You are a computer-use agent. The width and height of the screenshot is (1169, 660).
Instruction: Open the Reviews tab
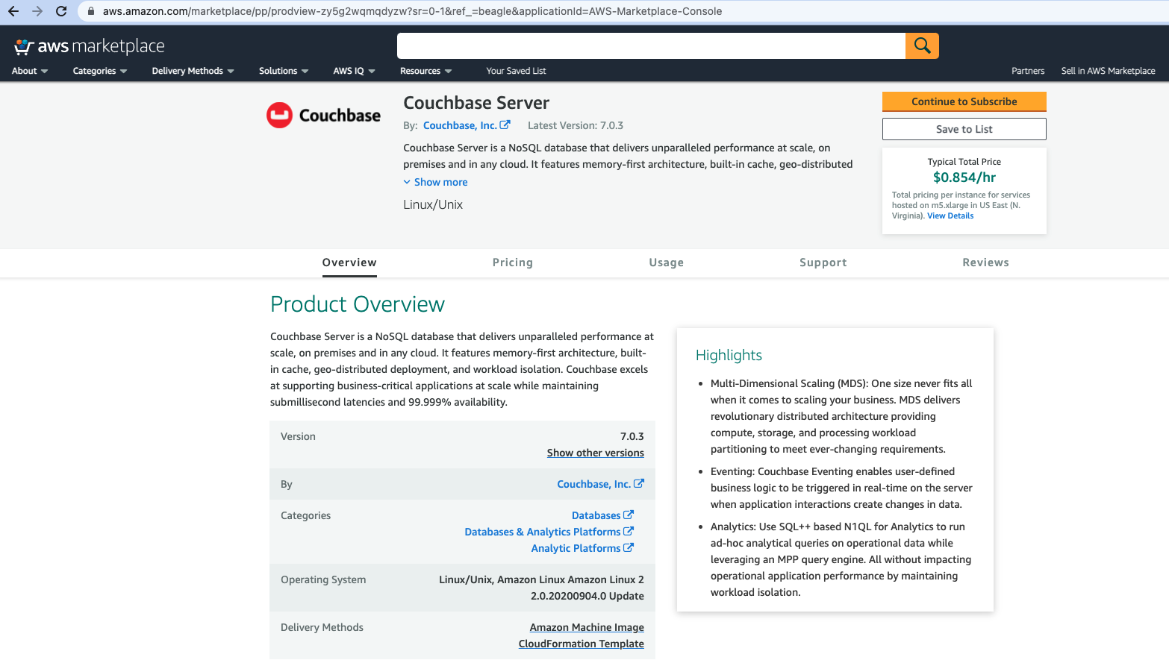click(985, 263)
